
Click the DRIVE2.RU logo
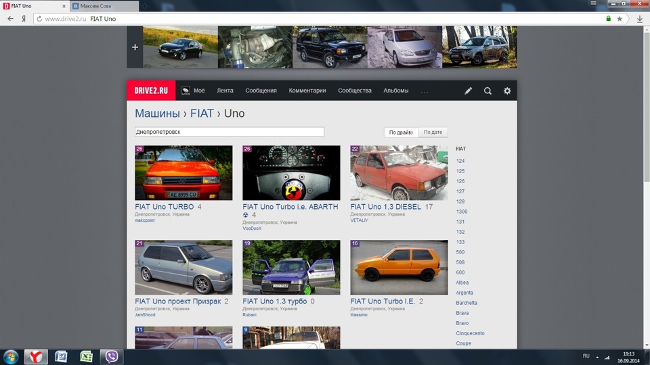[x=151, y=90]
